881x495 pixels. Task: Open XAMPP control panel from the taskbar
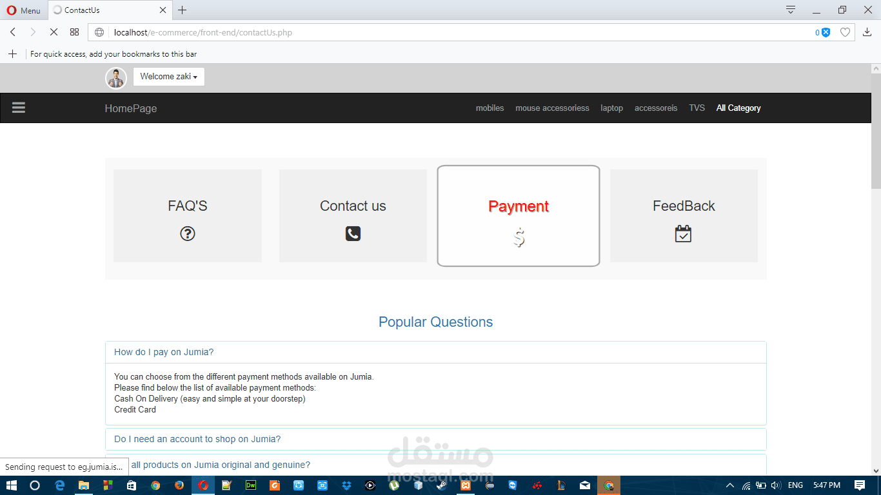(466, 485)
